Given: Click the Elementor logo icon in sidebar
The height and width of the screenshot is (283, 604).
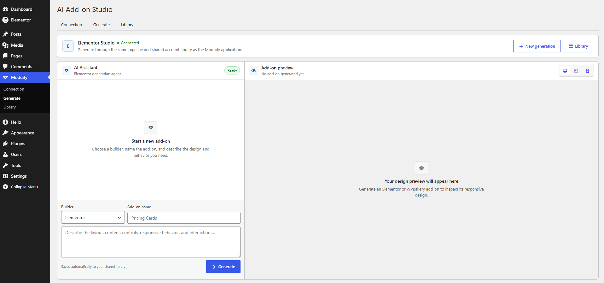Looking at the screenshot, I should [x=5, y=20].
